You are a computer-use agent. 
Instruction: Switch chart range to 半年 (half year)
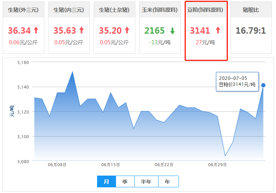(x=146, y=182)
